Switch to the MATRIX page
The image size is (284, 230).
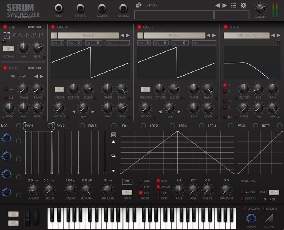click(102, 8)
